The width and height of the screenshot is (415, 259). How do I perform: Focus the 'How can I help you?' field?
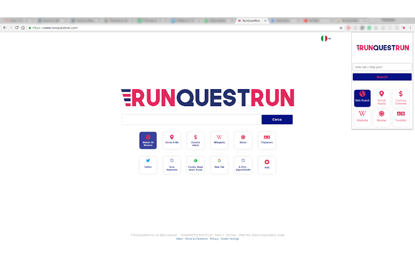(x=382, y=67)
